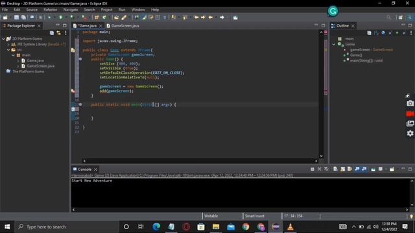Viewport: 415px width, 233px height.
Task: Click Pin Console icon
Action: tap(373, 169)
